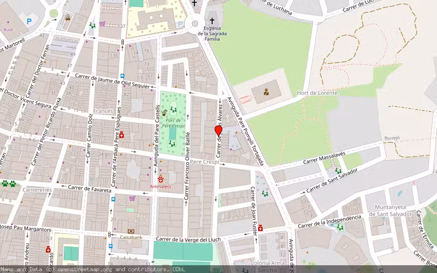The height and width of the screenshot is (273, 437).
Task: Select the church cross icon at Esglèsia de la Sagrada Família
Action: coord(213,21)
